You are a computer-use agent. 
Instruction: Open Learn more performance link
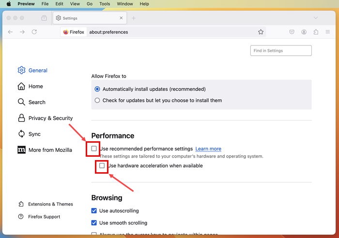pos(208,149)
